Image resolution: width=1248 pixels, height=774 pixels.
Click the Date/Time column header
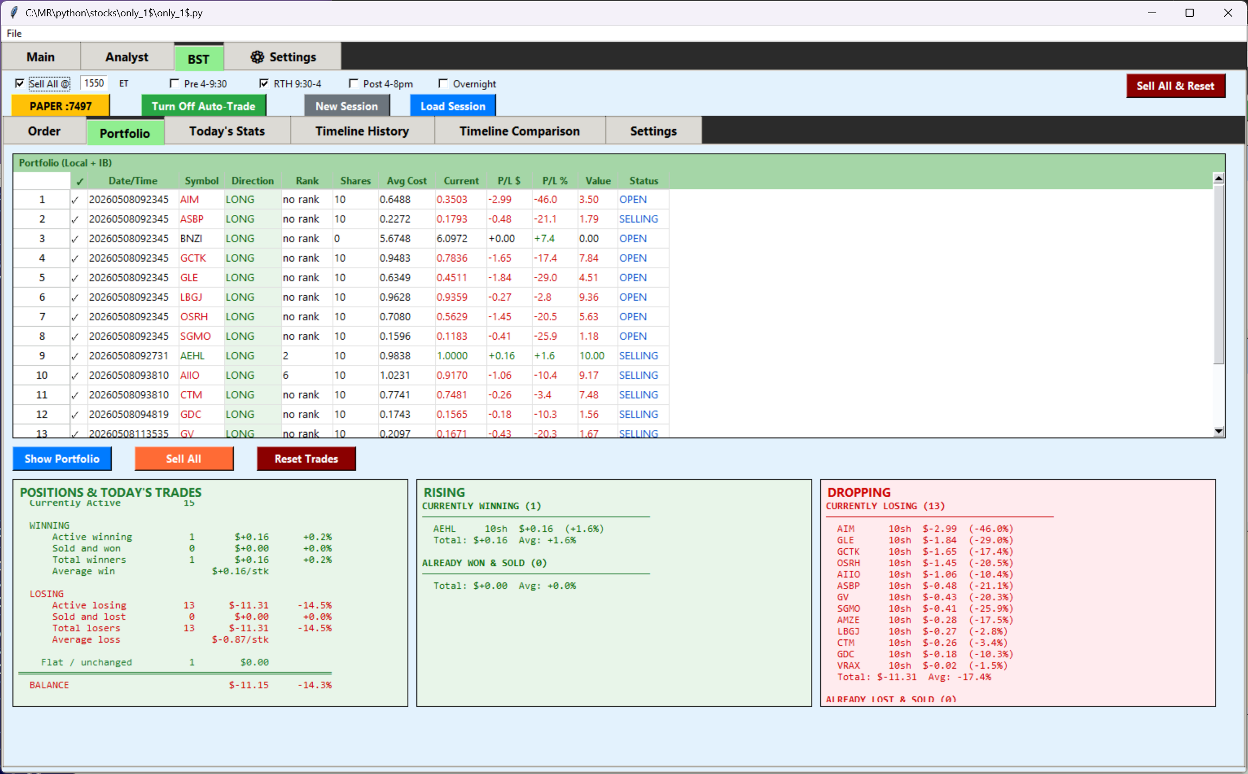(x=133, y=181)
